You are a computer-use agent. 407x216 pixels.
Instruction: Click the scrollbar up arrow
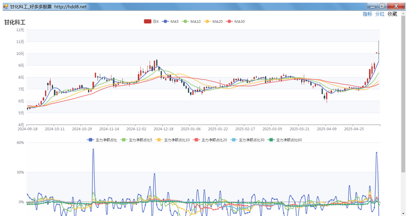403,13
